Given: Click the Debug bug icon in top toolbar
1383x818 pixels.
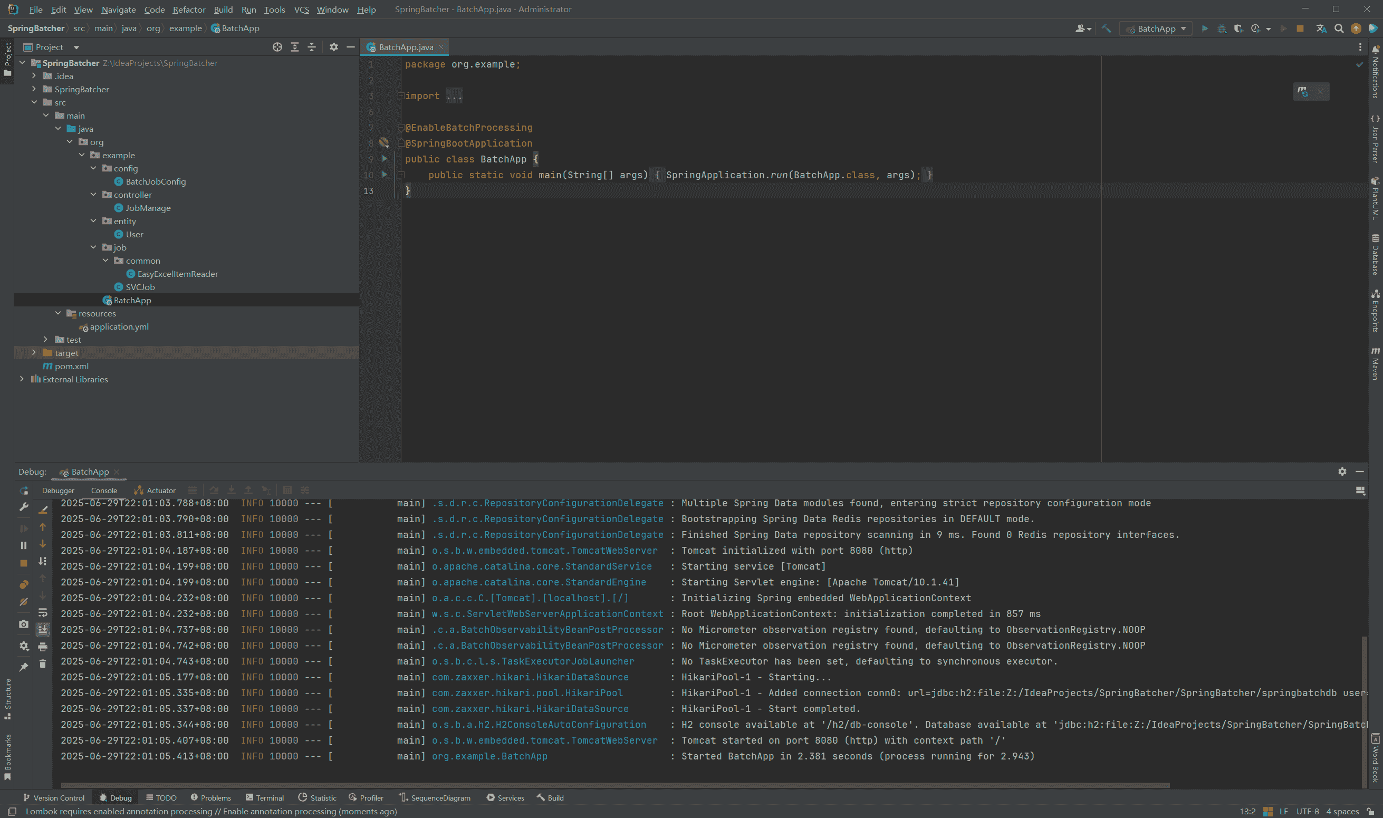Looking at the screenshot, I should point(1222,28).
